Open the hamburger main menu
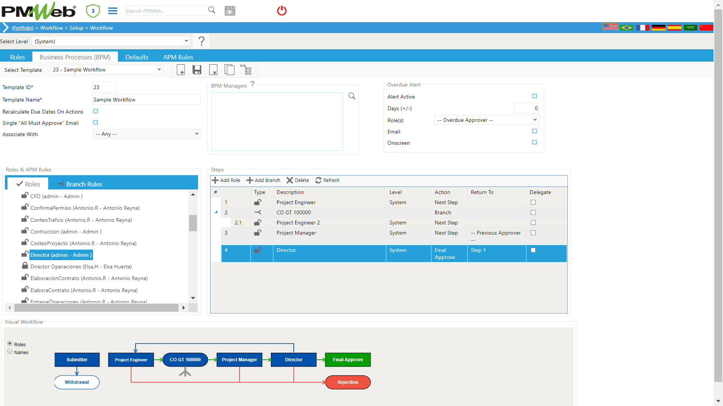The width and height of the screenshot is (723, 406). point(113,11)
